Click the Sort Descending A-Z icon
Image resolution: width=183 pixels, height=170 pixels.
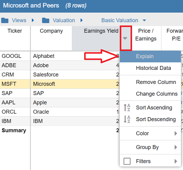(127, 119)
